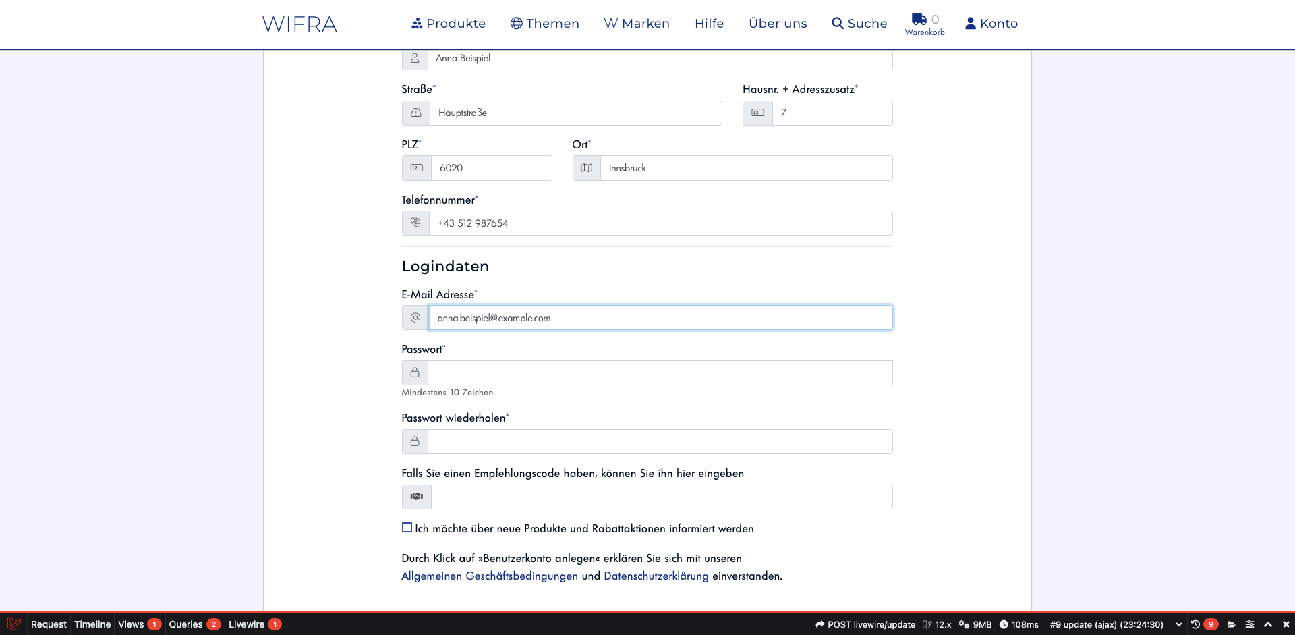Select Hilfe in the navigation menu
The image size is (1295, 635).
tap(709, 23)
